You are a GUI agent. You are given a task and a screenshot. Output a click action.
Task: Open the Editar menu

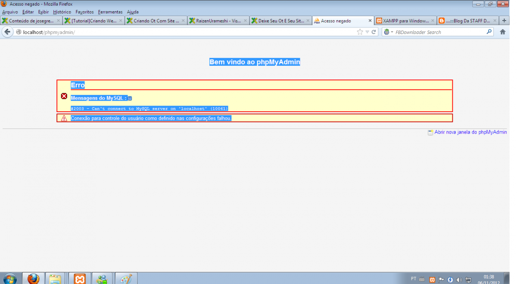coord(28,12)
